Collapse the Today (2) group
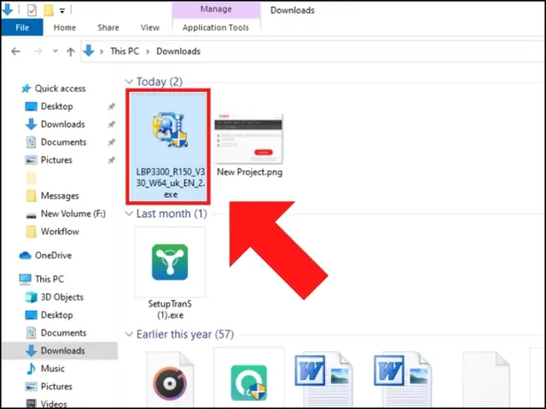The width and height of the screenshot is (546, 409). [x=130, y=83]
